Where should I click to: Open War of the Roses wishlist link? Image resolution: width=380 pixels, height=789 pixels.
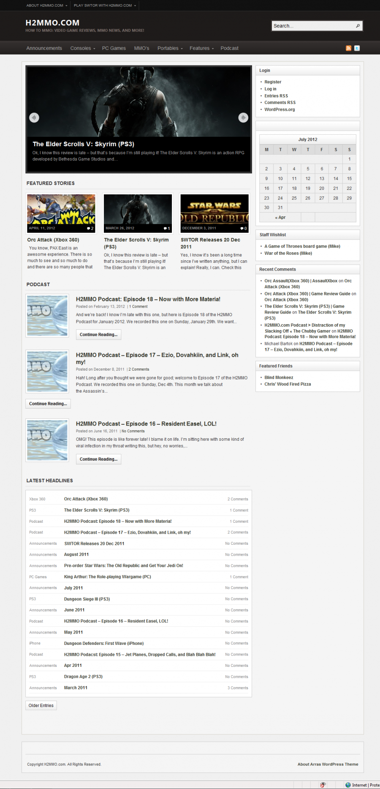point(288,253)
